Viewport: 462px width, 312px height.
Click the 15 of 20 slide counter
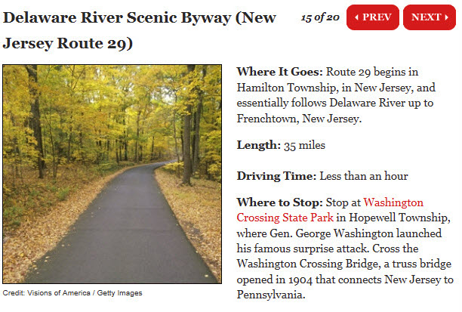[320, 17]
